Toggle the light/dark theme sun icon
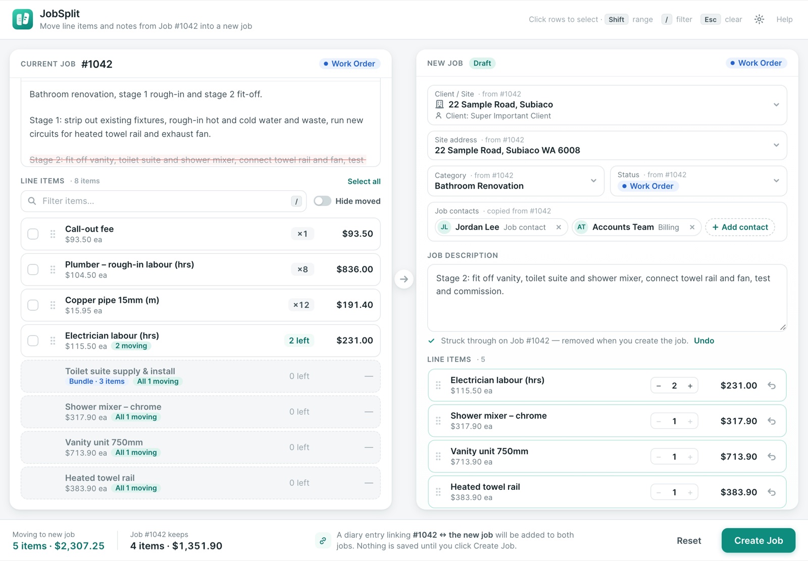The height and width of the screenshot is (561, 808). [x=759, y=20]
